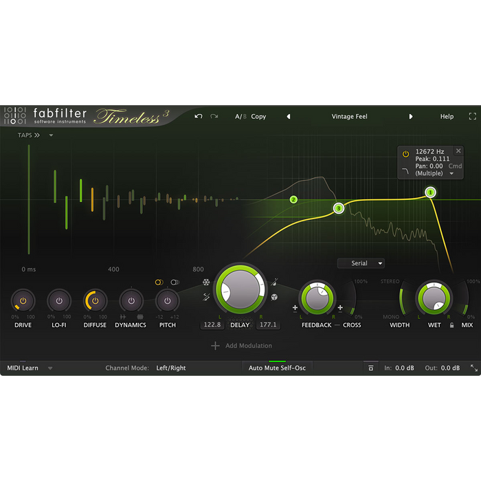
Task: Toggle the Dynamics power button
Action: (131, 301)
